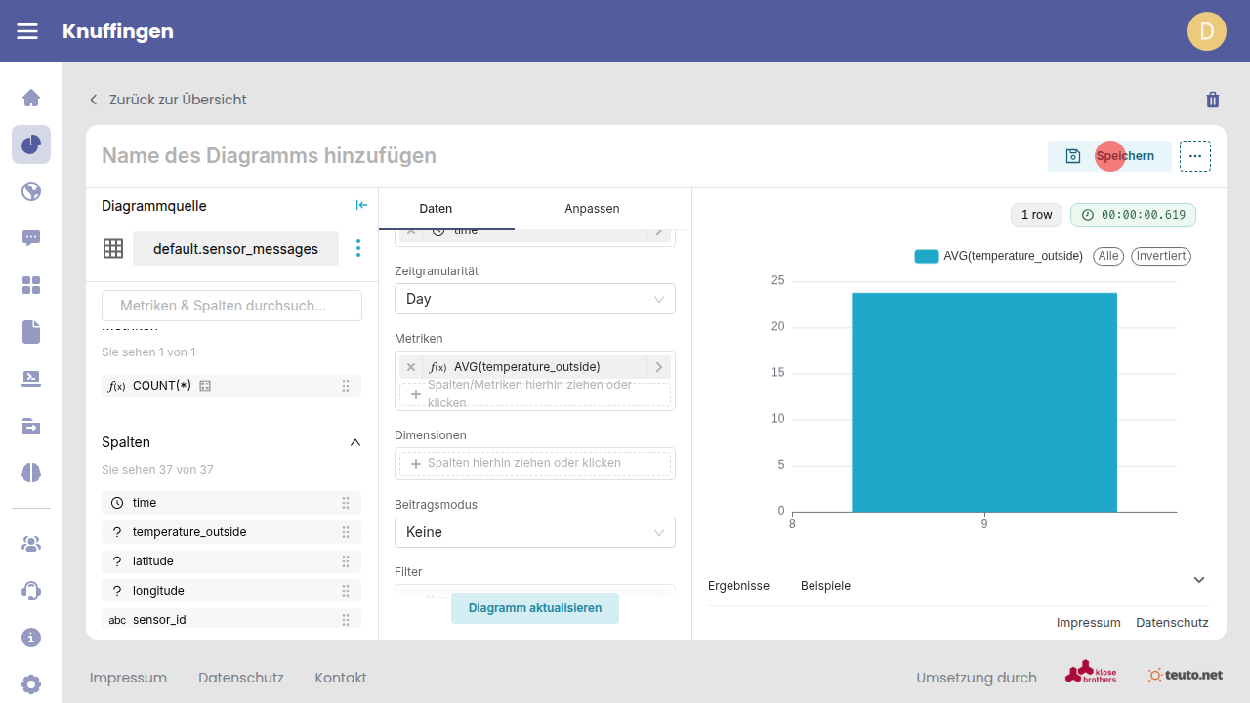Click the user avatar D
The image size is (1250, 703).
1206,31
